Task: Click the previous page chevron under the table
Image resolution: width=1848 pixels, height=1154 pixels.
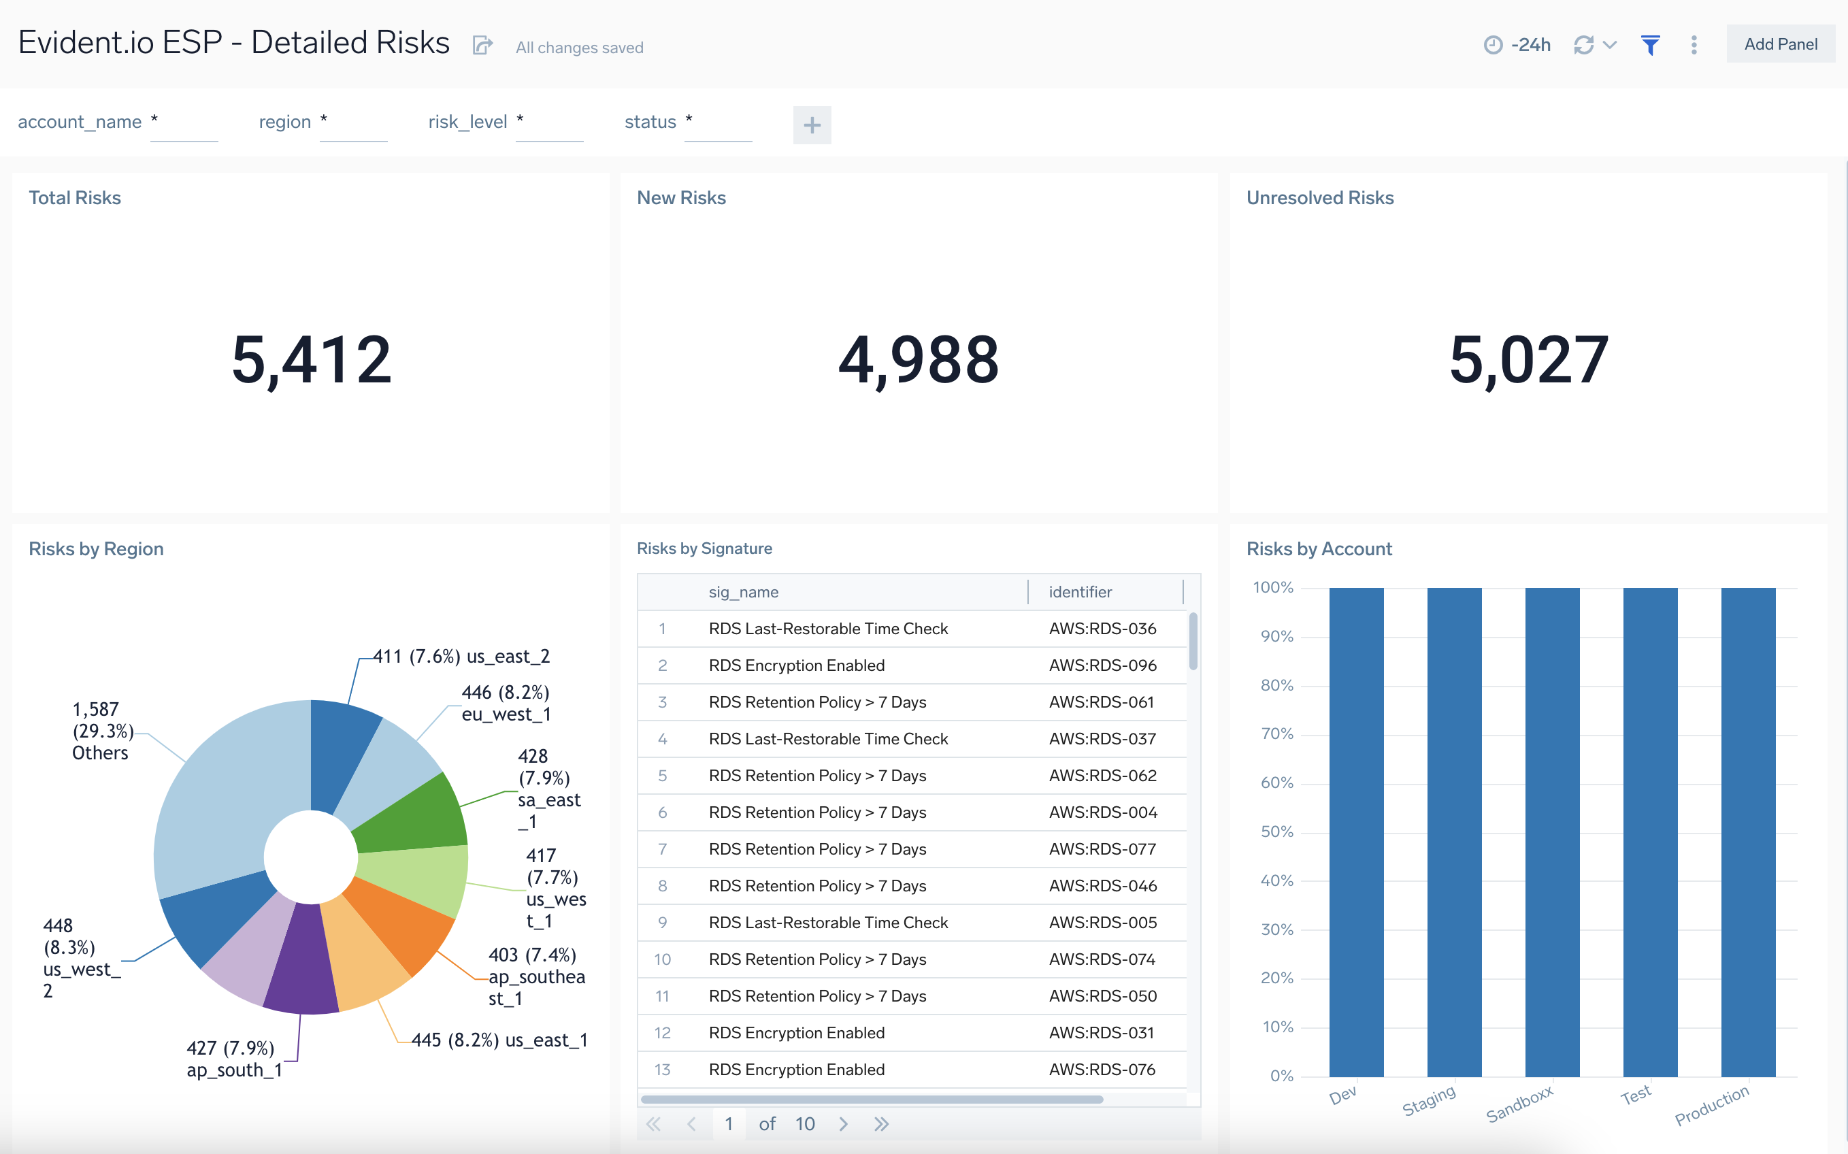Action: click(x=692, y=1123)
